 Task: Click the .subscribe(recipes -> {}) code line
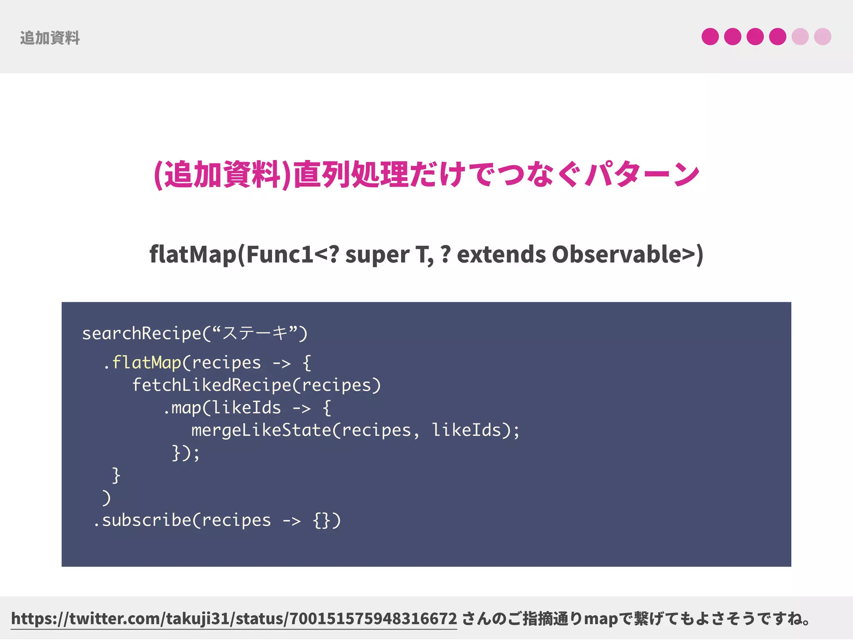217,520
